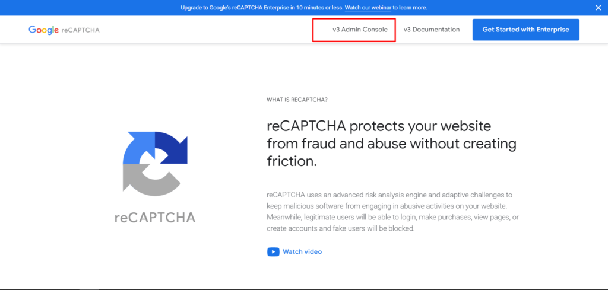Click the large gray reCAPTCHA text under logo
Viewport: 608px width, 290px height.
[x=155, y=217]
